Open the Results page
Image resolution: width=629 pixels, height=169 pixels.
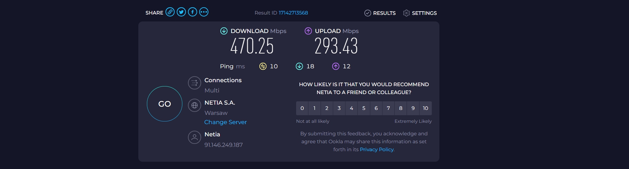tap(380, 13)
